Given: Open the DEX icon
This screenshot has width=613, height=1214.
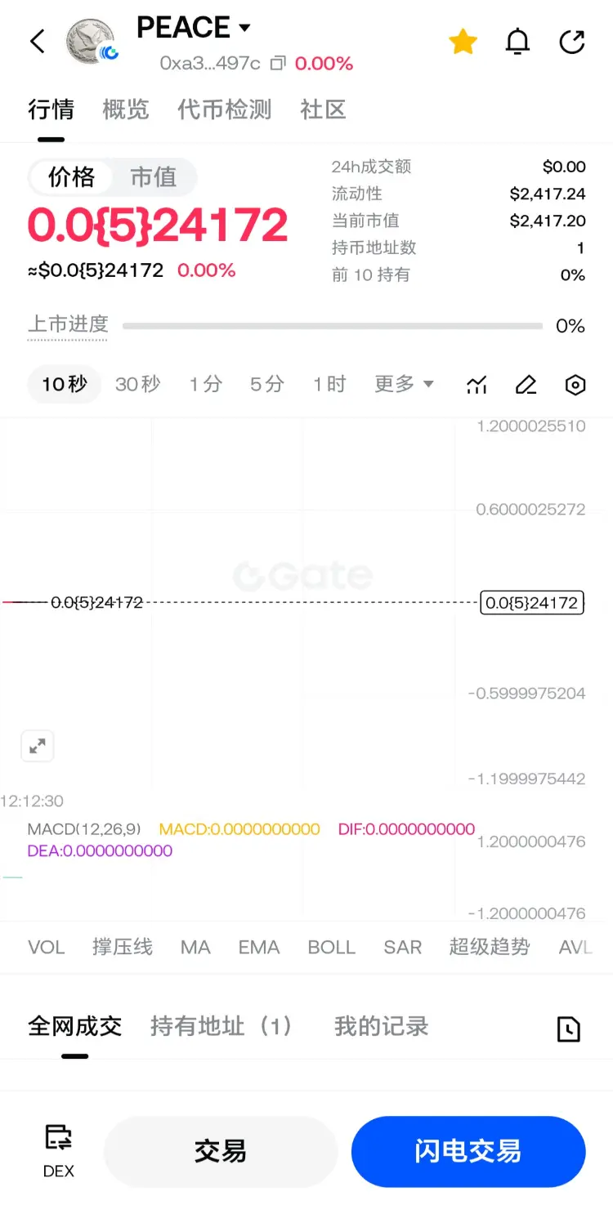Looking at the screenshot, I should [x=59, y=1150].
